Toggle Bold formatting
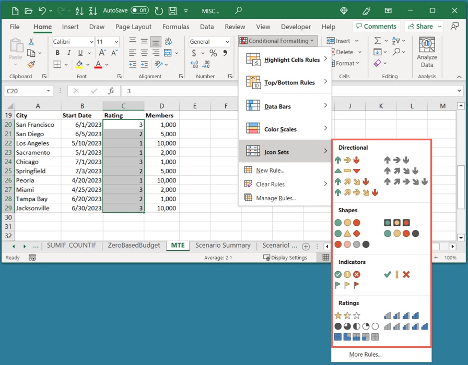This screenshot has height=365, width=468. (x=57, y=53)
